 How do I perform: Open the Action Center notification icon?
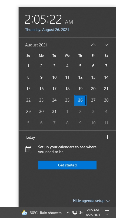pyautogui.click(x=107, y=213)
